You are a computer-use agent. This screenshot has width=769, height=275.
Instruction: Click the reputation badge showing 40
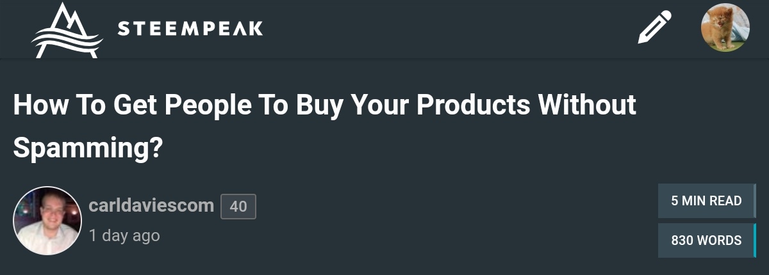pyautogui.click(x=238, y=207)
